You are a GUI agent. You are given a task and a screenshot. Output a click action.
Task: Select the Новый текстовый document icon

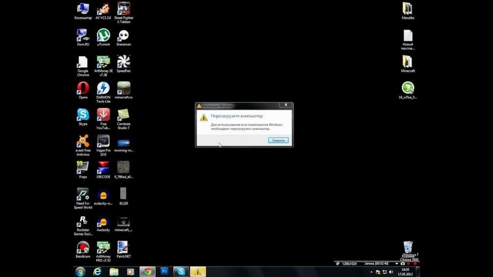coord(408,39)
